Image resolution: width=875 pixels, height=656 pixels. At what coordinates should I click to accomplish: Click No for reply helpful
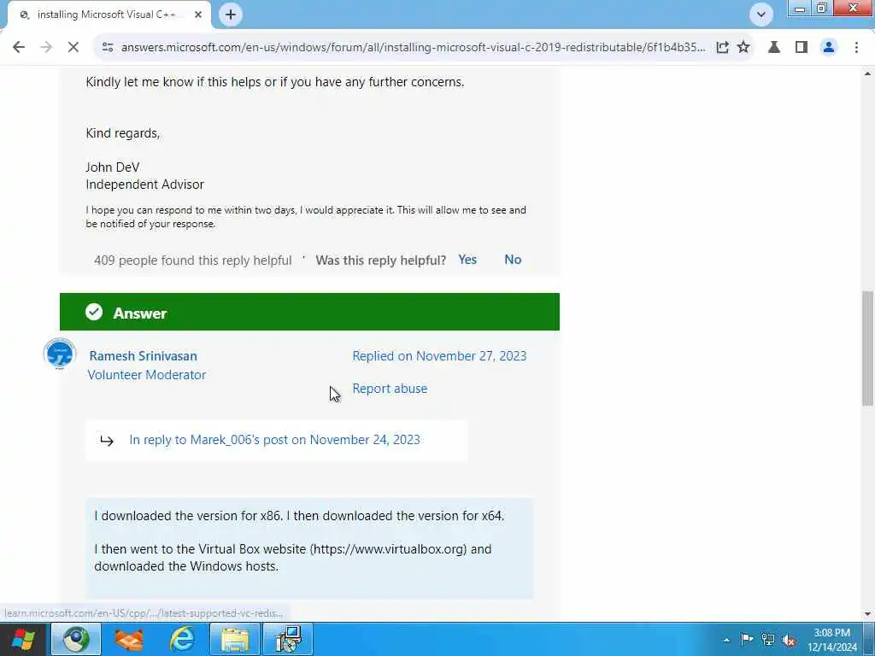[x=513, y=260]
